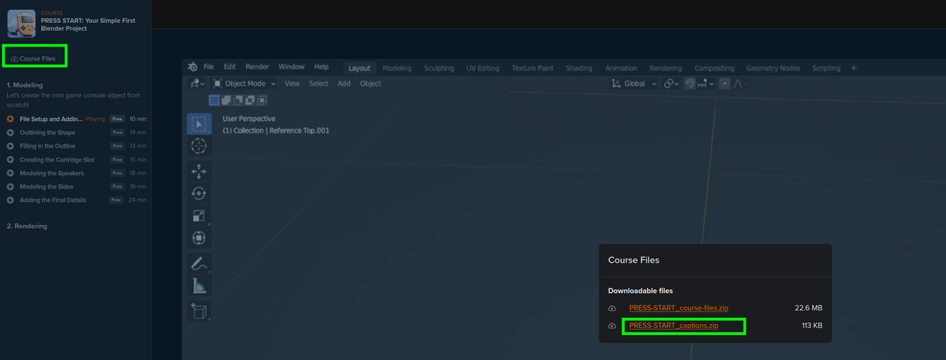The image size is (946, 360).
Task: Click the playing icon for File Setup lesson
Action: 10,119
